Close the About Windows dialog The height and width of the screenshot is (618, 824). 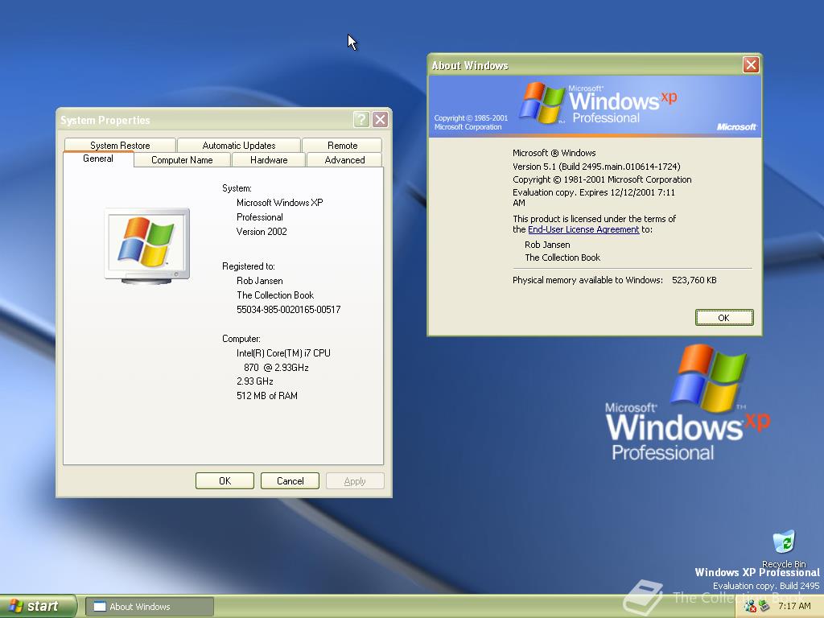pyautogui.click(x=751, y=64)
